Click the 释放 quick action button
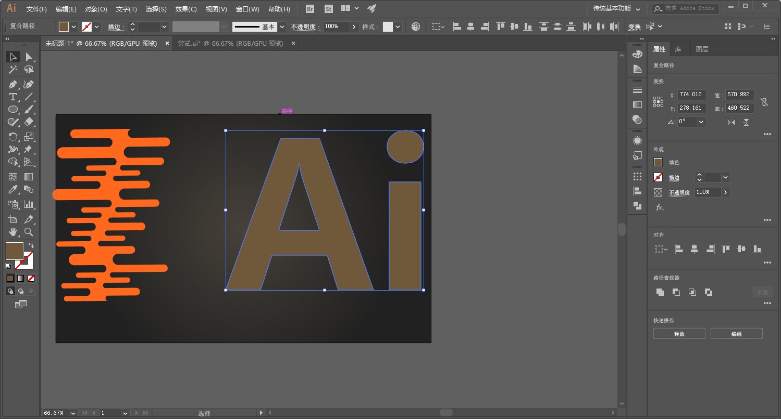The width and height of the screenshot is (781, 419). coord(679,334)
